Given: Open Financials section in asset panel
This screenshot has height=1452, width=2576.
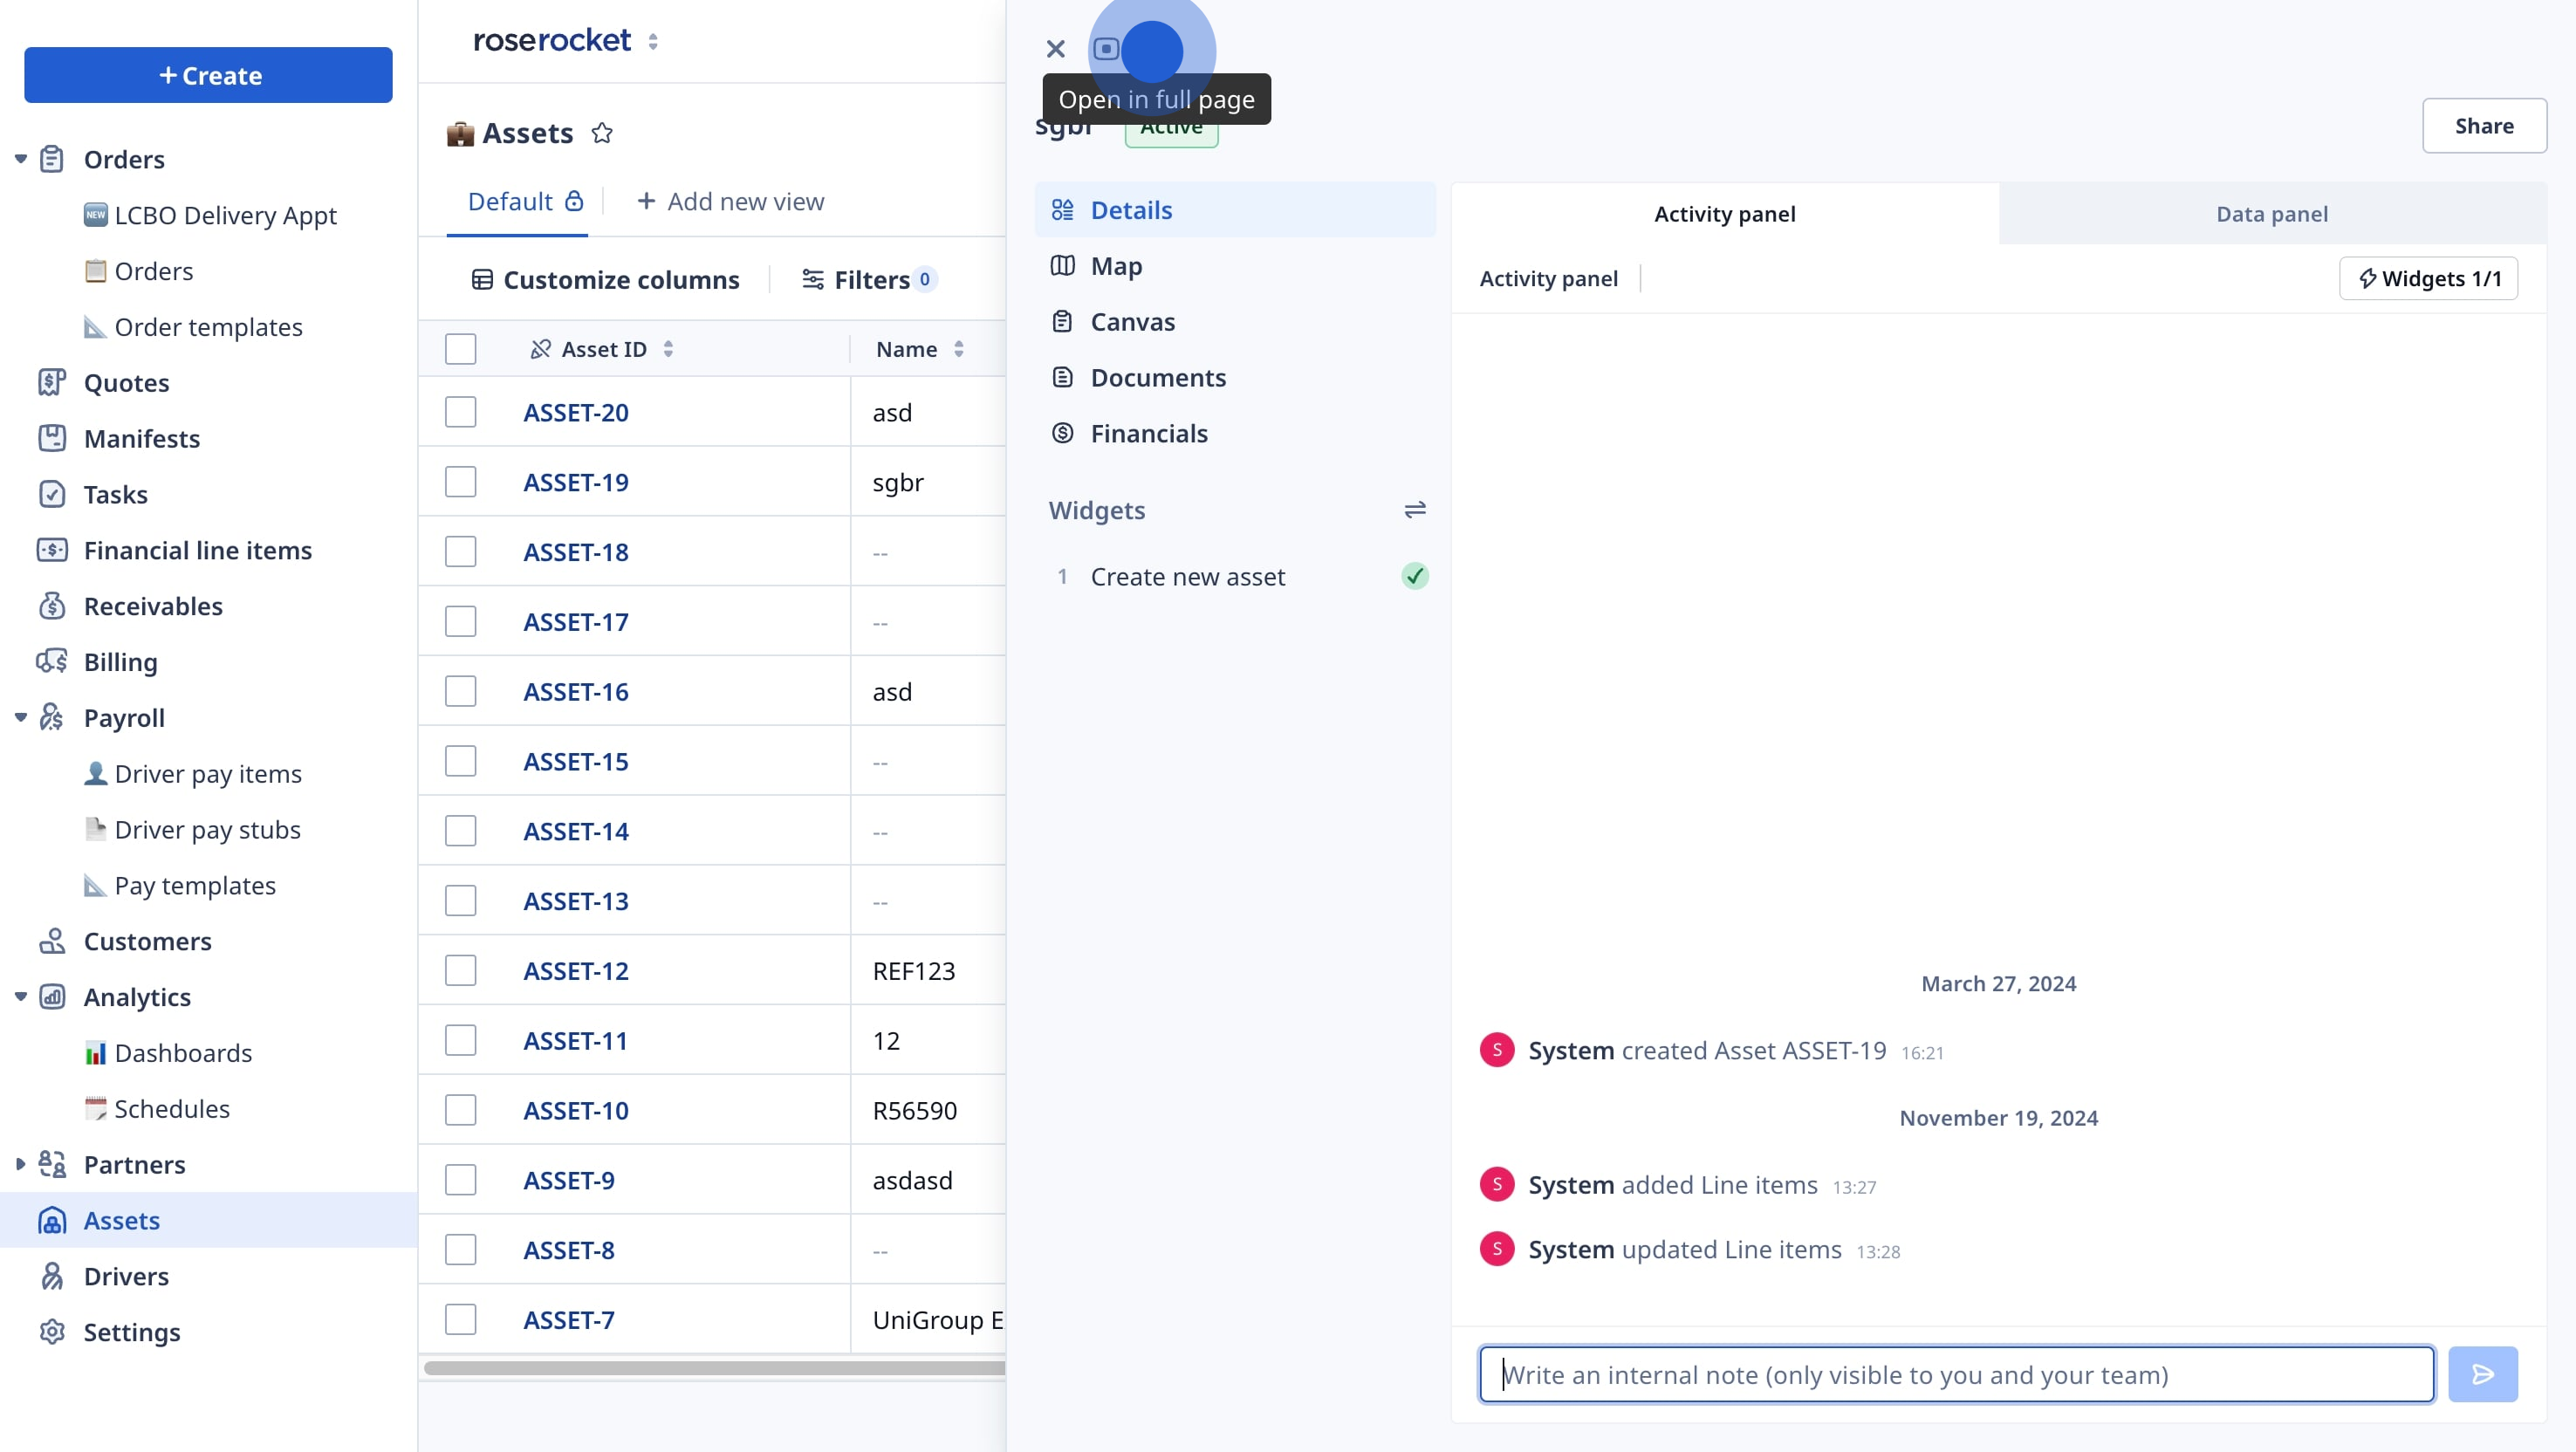Looking at the screenshot, I should (1148, 433).
